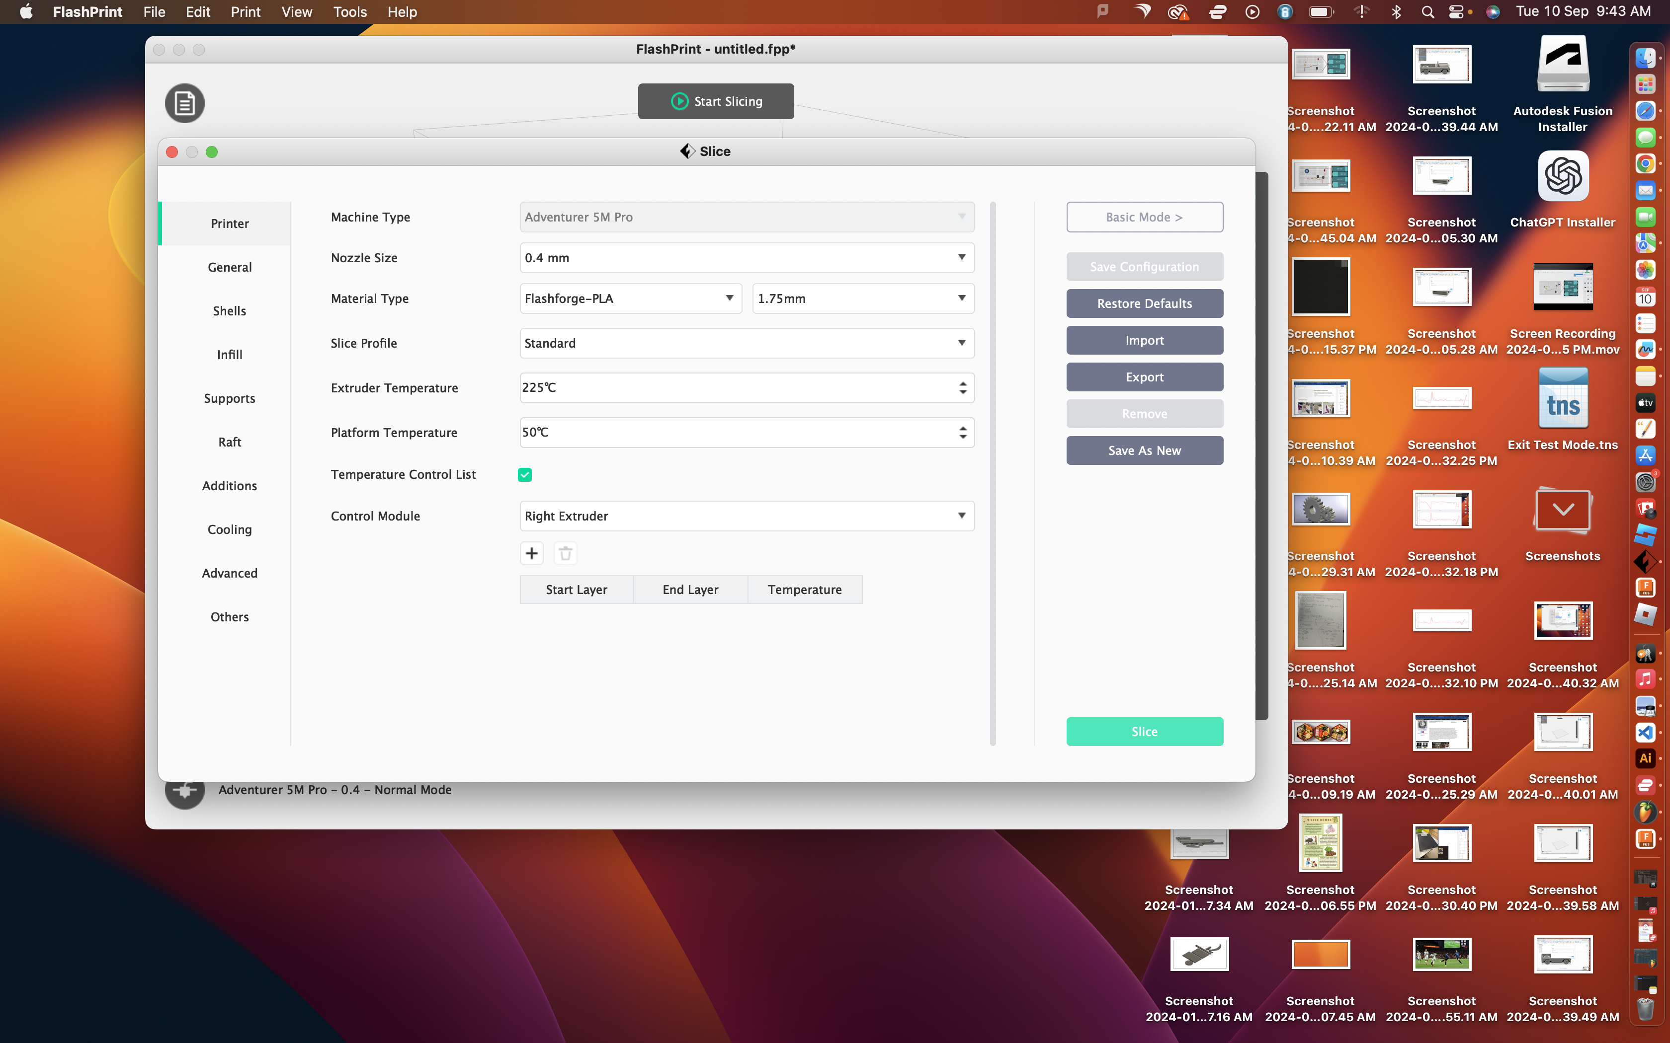
Task: Launch Safari from the Dock
Action: coord(1645,111)
